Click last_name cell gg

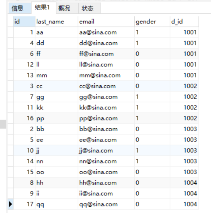click(56, 97)
